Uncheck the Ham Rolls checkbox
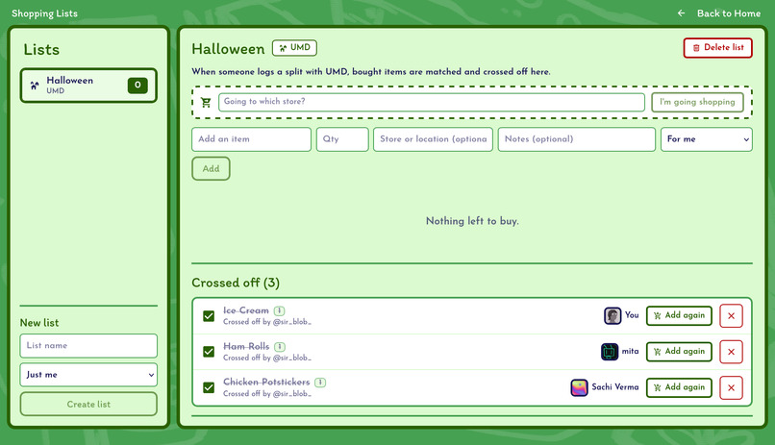Image resolution: width=775 pixels, height=445 pixels. point(209,352)
